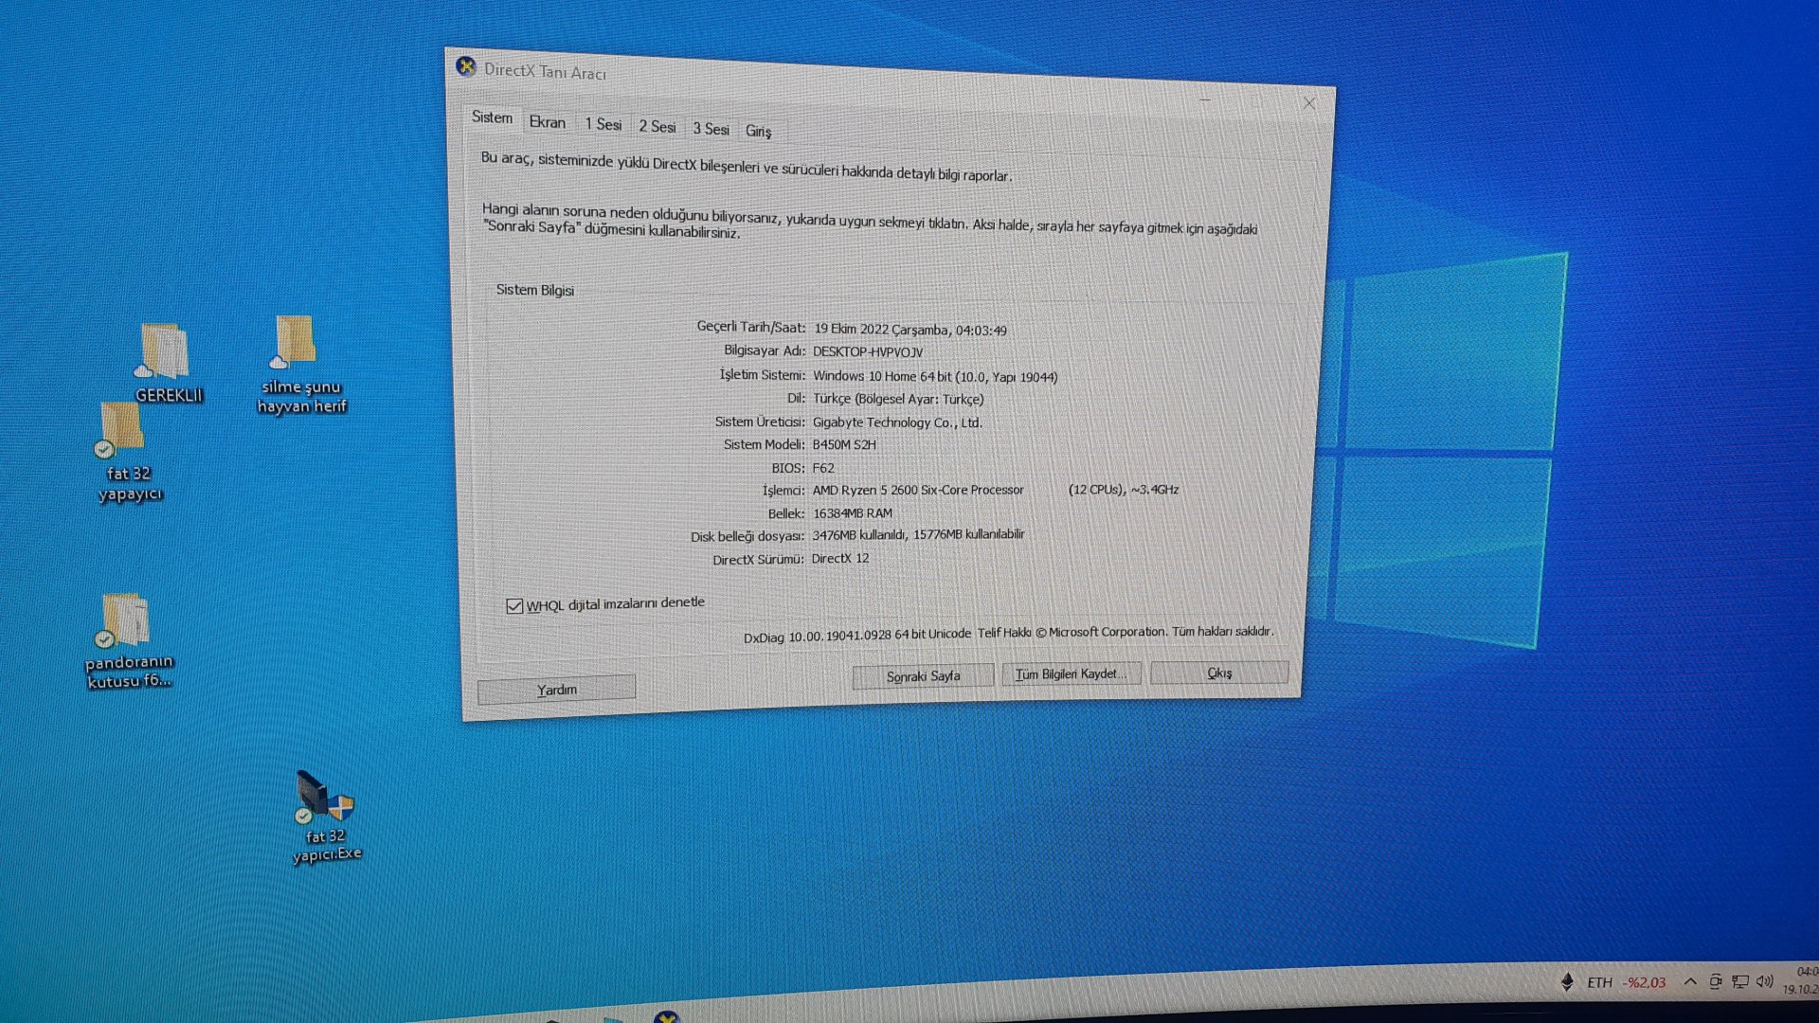Click the Tüm Bilgileri Kaydet button
This screenshot has width=1819, height=1023.
tap(1071, 673)
